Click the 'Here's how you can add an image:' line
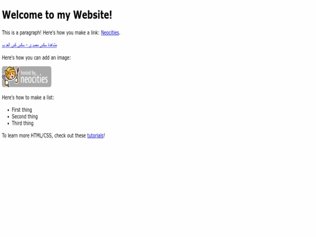Screen dimensions: 316x237 36,57
